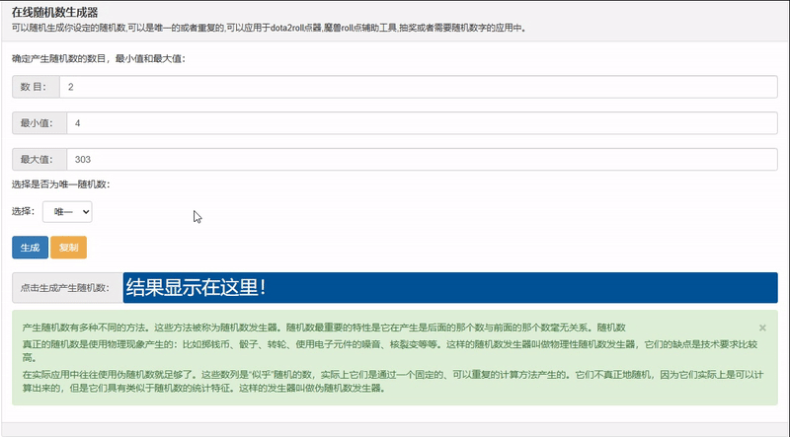Screen dimensions: 790x437
Task: Focus the 最小值 minimum value field
Action: (422, 123)
